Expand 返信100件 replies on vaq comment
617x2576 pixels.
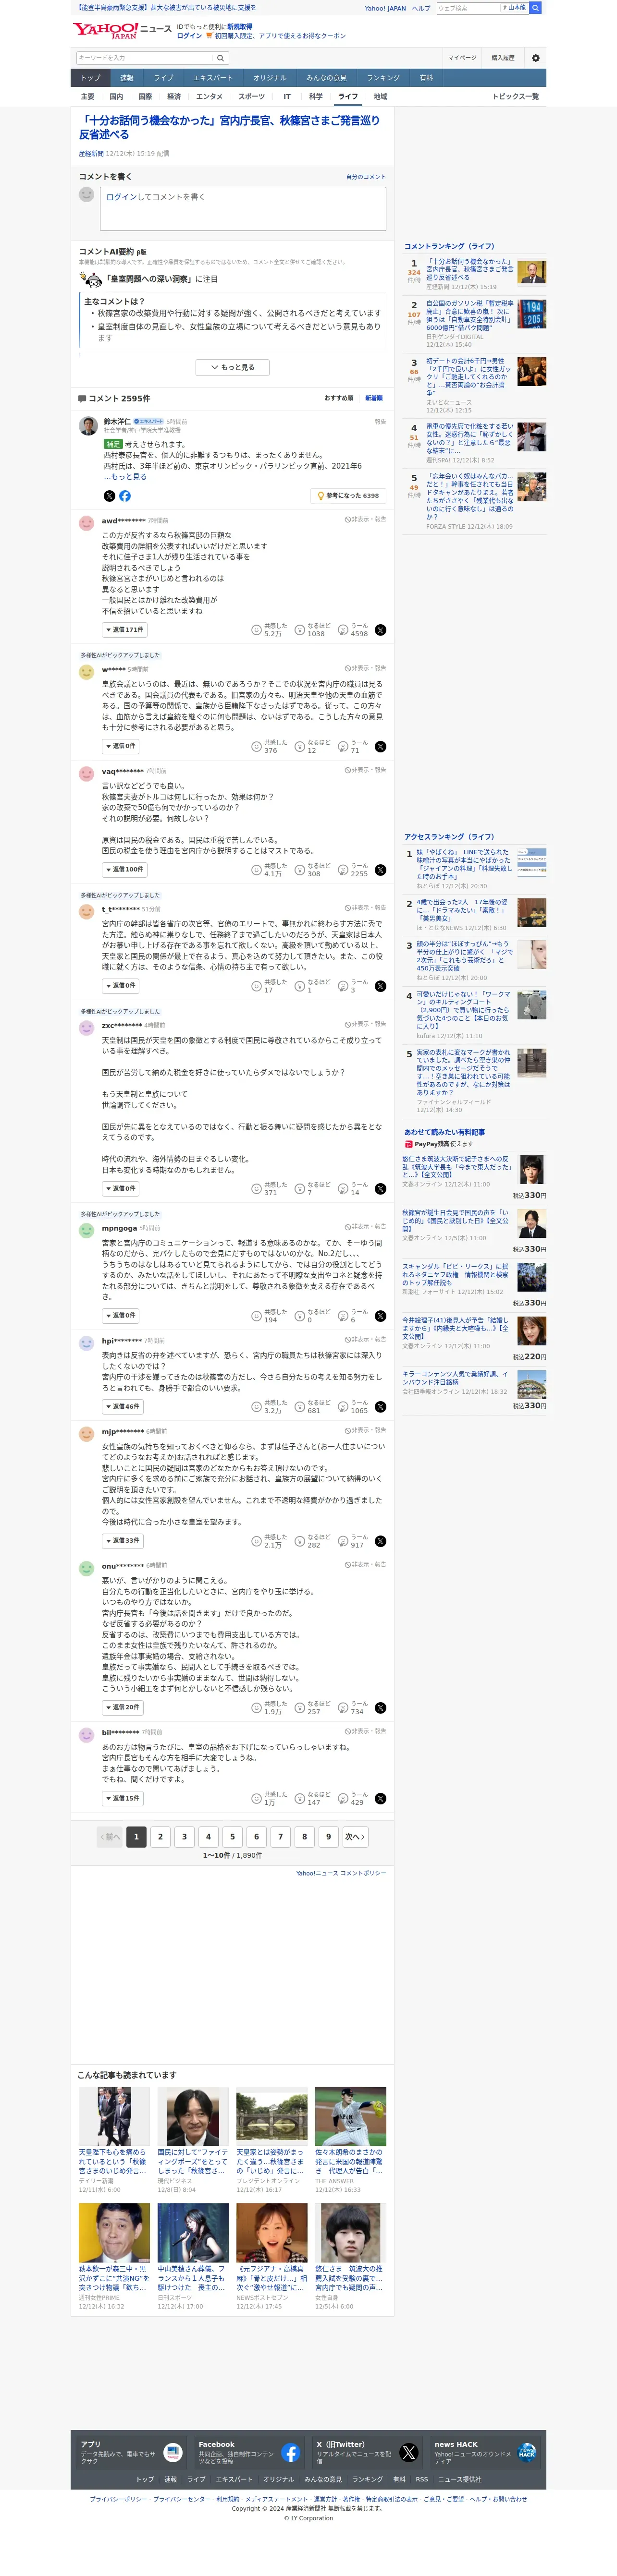click(x=124, y=870)
